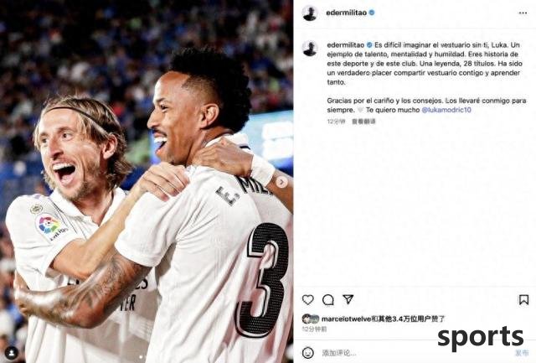Click verified badge next to header username

[x=372, y=13]
